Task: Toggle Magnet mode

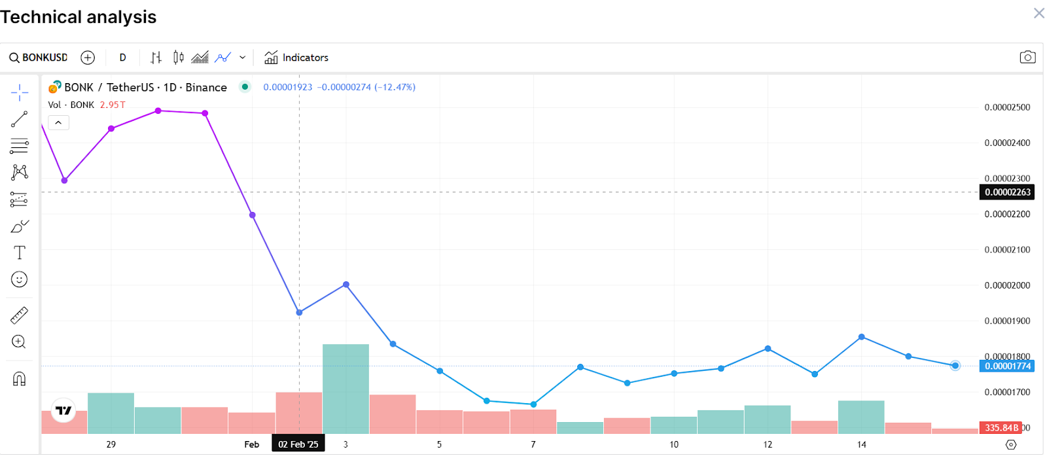Action: tap(20, 379)
